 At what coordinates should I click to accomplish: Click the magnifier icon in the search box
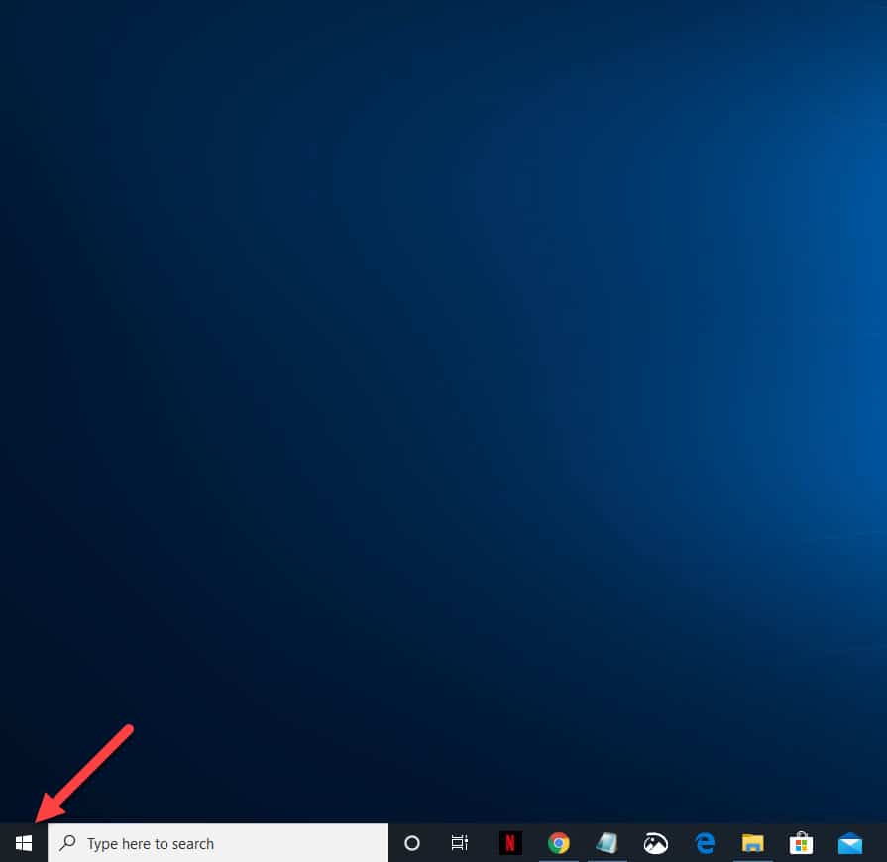pos(67,843)
